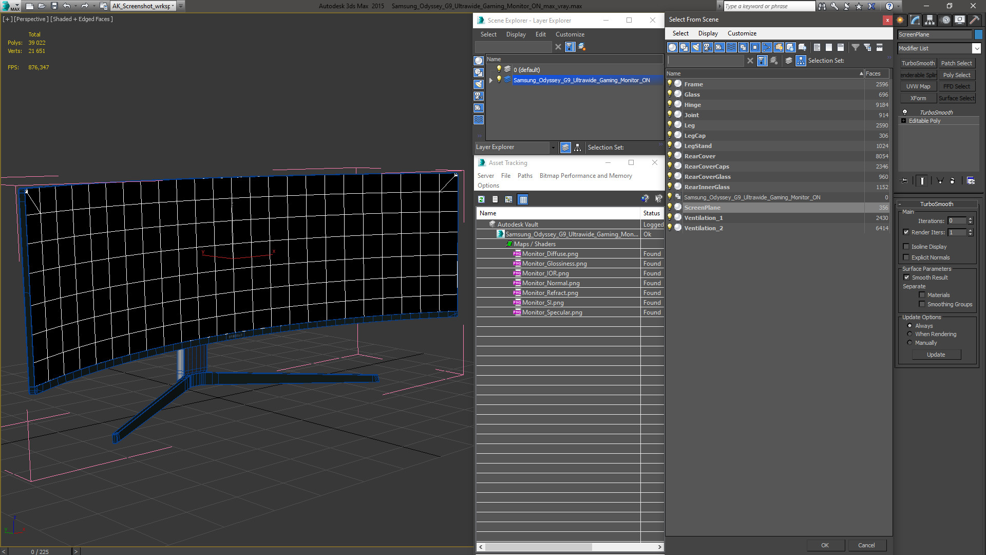Click Name column sort arrow in Select From Scene
This screenshot has width=986, height=555.
861,73
